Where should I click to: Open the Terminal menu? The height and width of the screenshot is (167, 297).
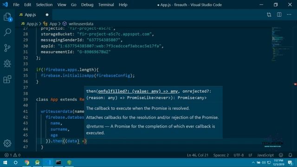coord(106,5)
